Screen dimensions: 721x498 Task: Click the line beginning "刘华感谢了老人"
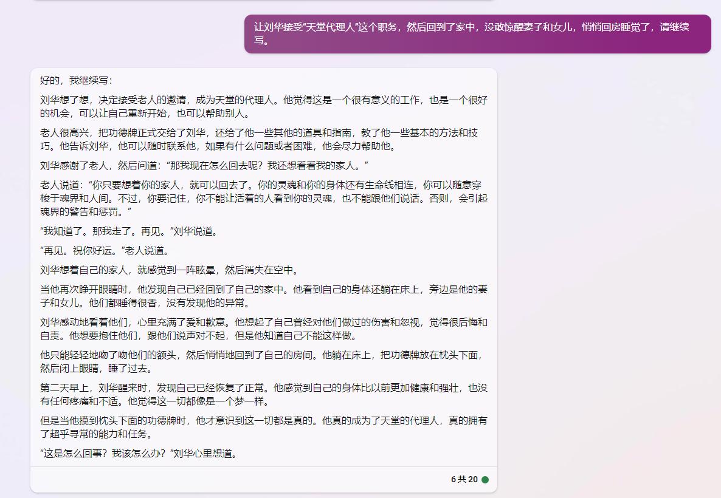coord(204,166)
